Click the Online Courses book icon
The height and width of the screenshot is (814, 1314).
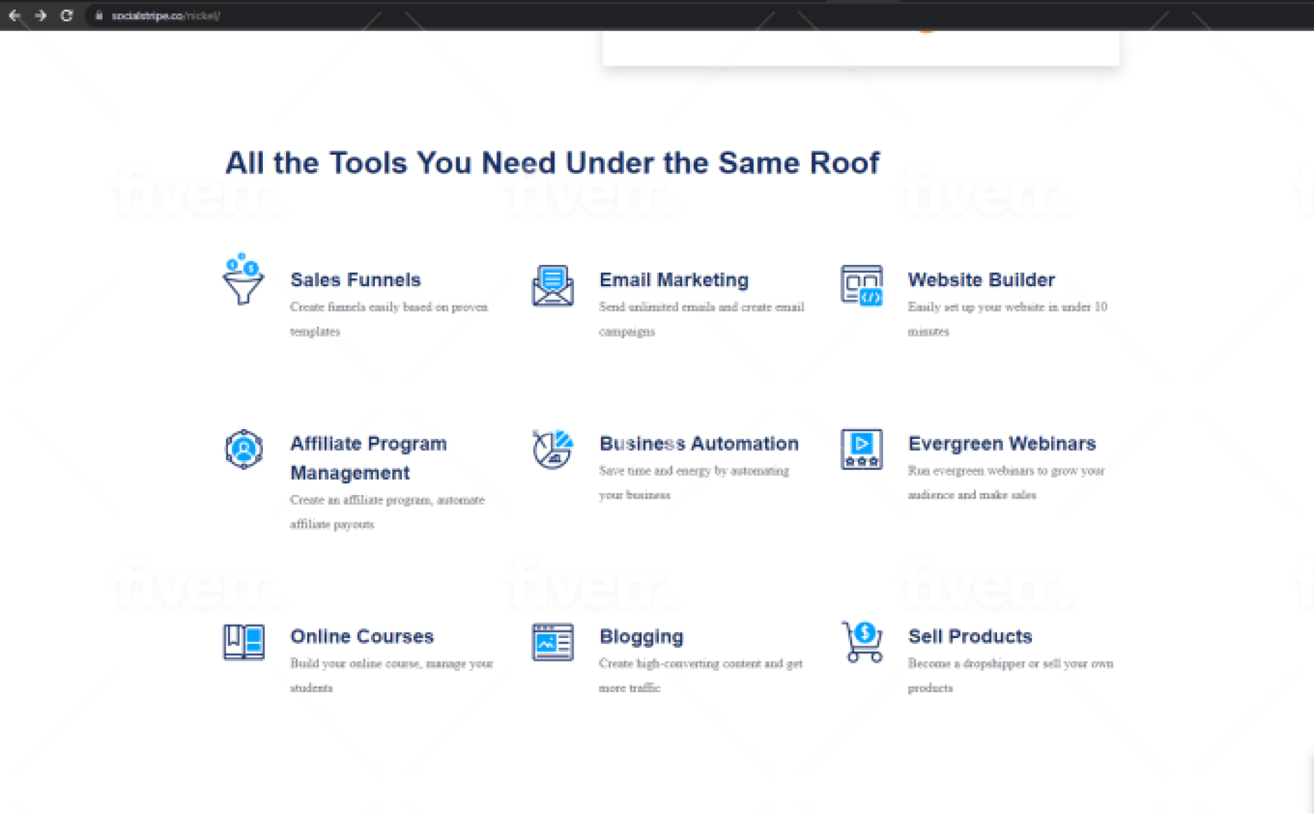click(x=244, y=642)
